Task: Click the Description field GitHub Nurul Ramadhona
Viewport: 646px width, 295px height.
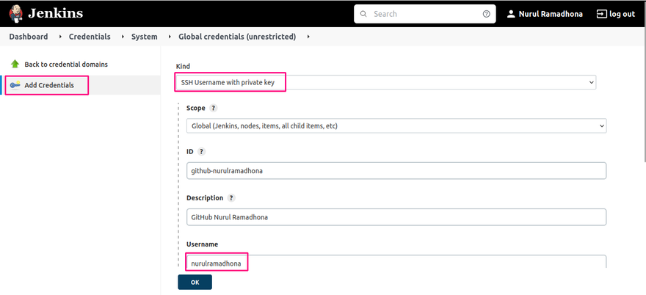Action: coord(396,217)
